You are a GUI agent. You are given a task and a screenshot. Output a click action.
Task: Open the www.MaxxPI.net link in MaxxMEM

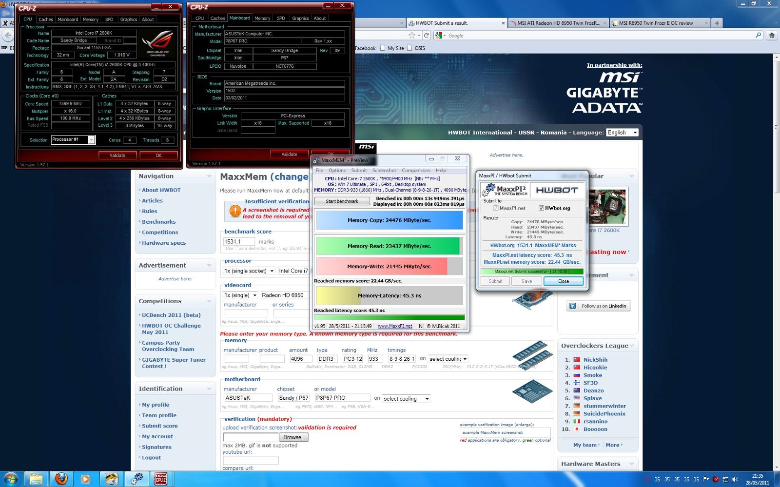(x=395, y=326)
